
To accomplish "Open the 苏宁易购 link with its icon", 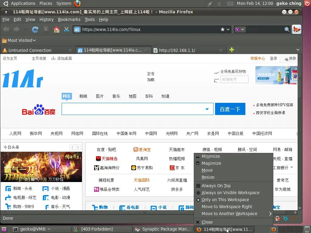I will pos(142,168).
